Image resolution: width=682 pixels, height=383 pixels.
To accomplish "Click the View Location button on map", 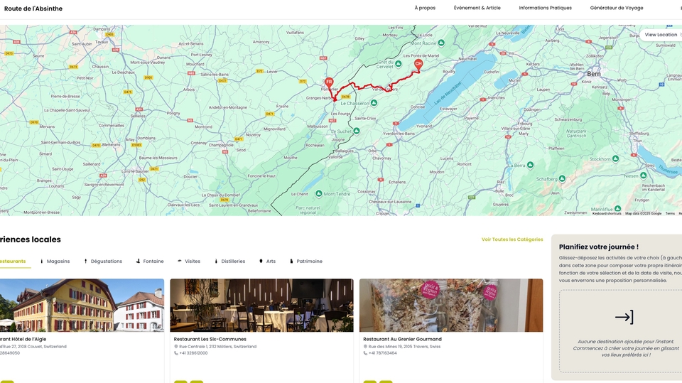I will pyautogui.click(x=661, y=35).
